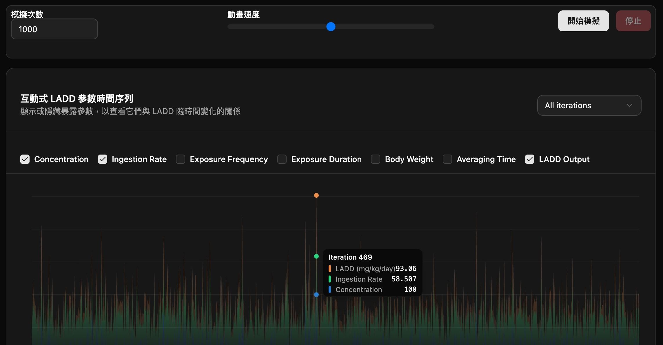Click the LADD value 93.06 in tooltip
This screenshot has width=663, height=345.
coord(406,269)
